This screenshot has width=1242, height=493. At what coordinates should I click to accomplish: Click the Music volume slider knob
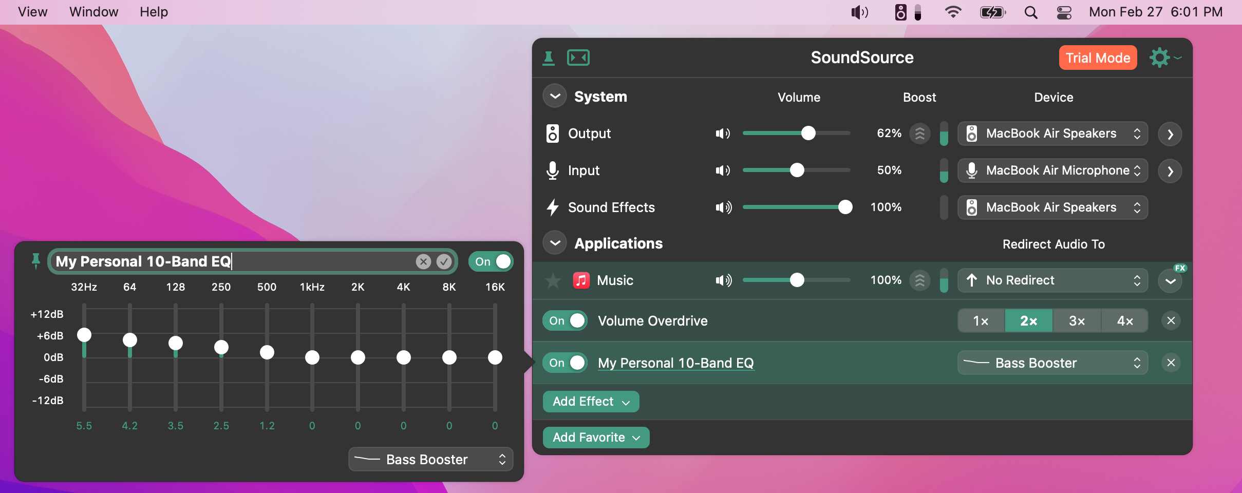tap(797, 280)
